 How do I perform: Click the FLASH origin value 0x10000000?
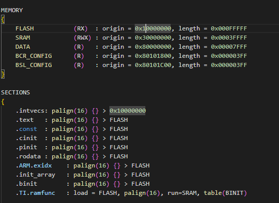153,28
